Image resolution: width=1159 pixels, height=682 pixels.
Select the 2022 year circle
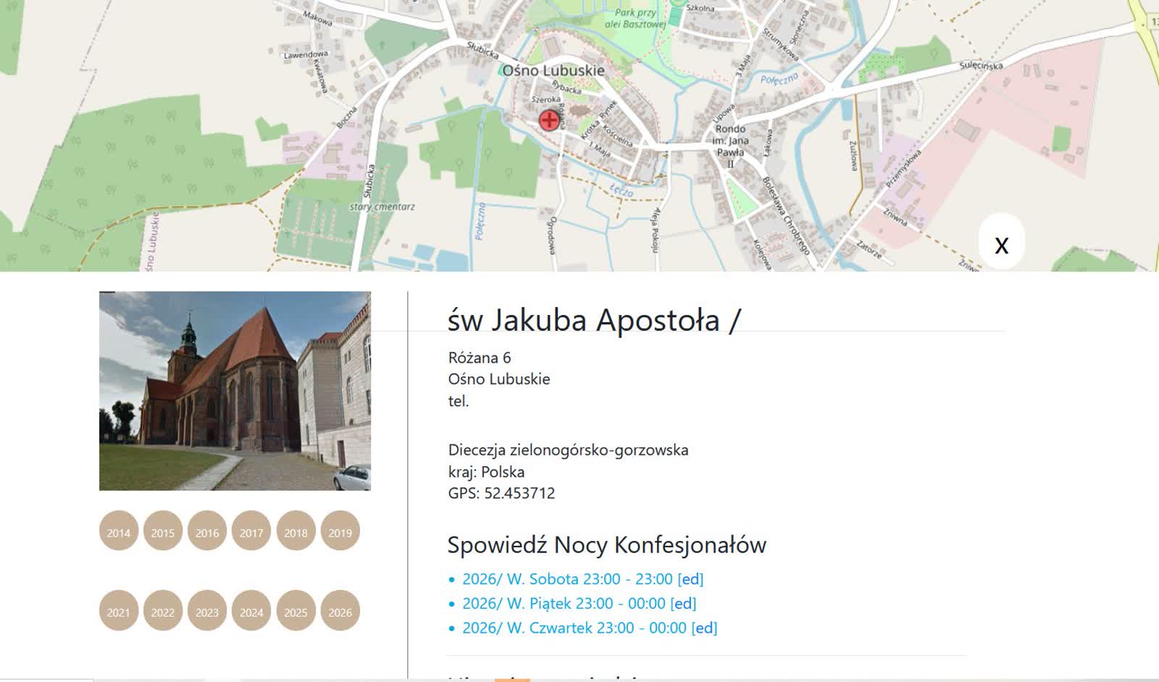pyautogui.click(x=163, y=612)
